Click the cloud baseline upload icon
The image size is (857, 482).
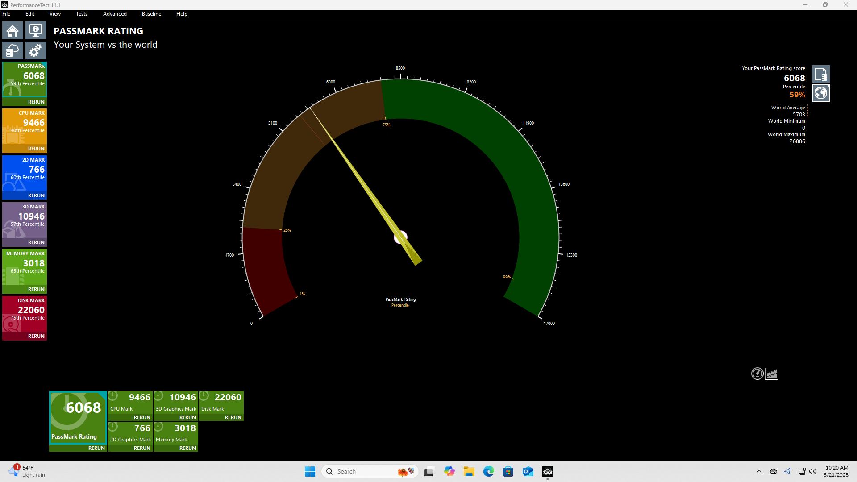pos(12,50)
